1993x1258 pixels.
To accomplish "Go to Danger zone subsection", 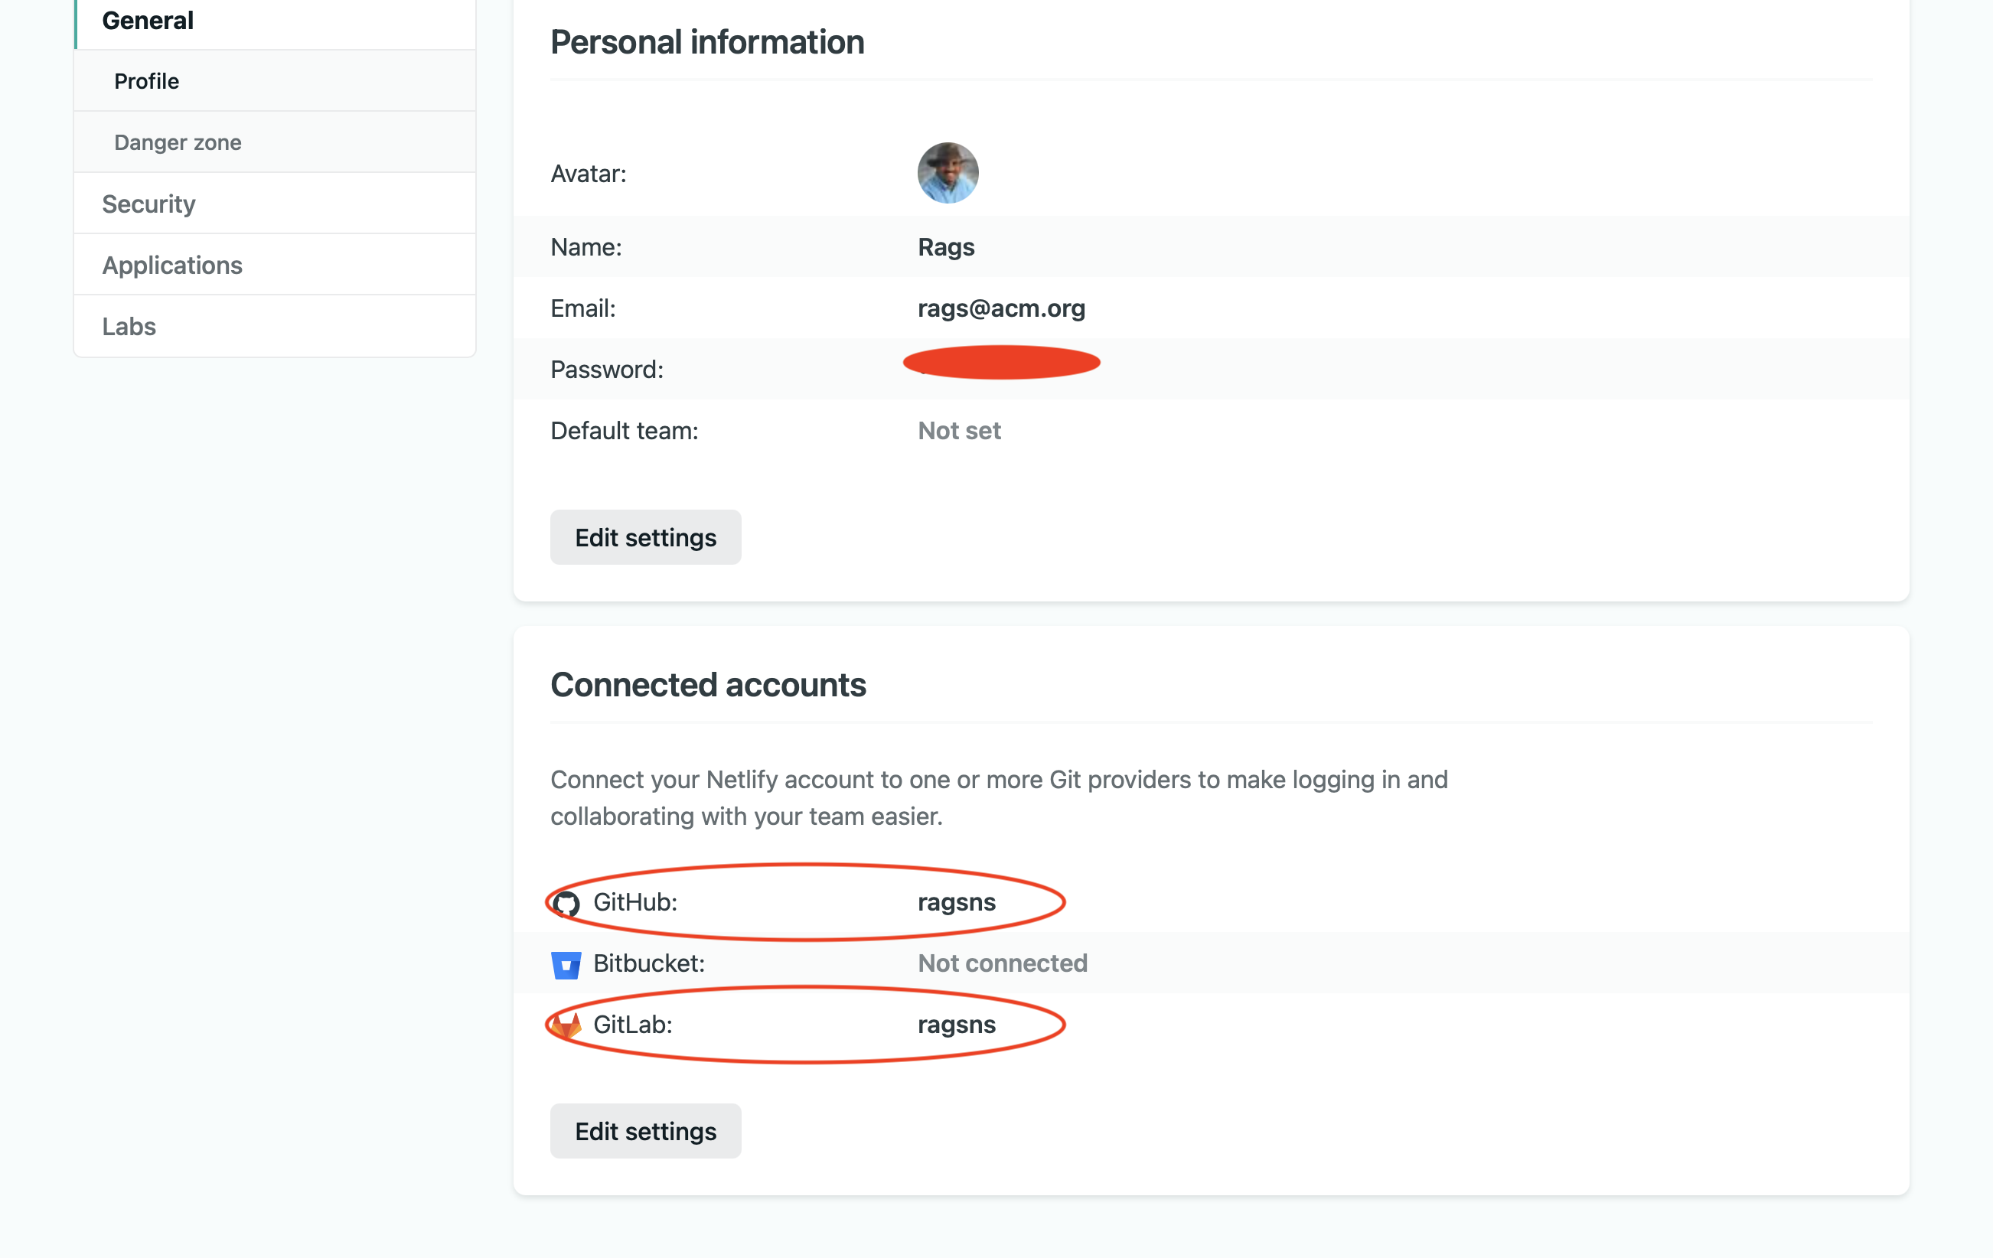I will (x=178, y=142).
